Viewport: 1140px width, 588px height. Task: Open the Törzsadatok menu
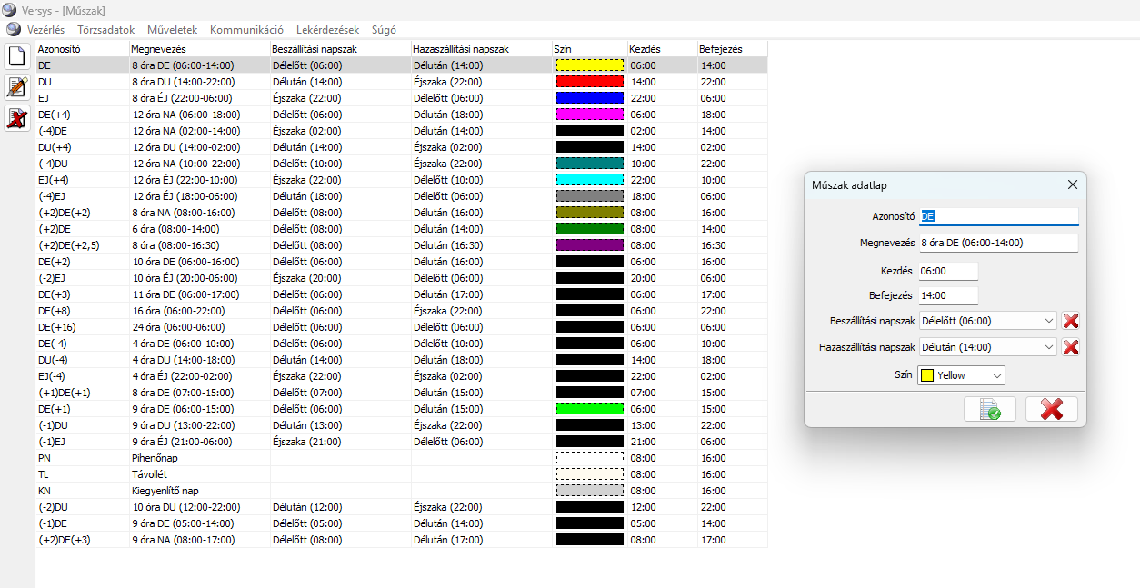[x=105, y=29]
